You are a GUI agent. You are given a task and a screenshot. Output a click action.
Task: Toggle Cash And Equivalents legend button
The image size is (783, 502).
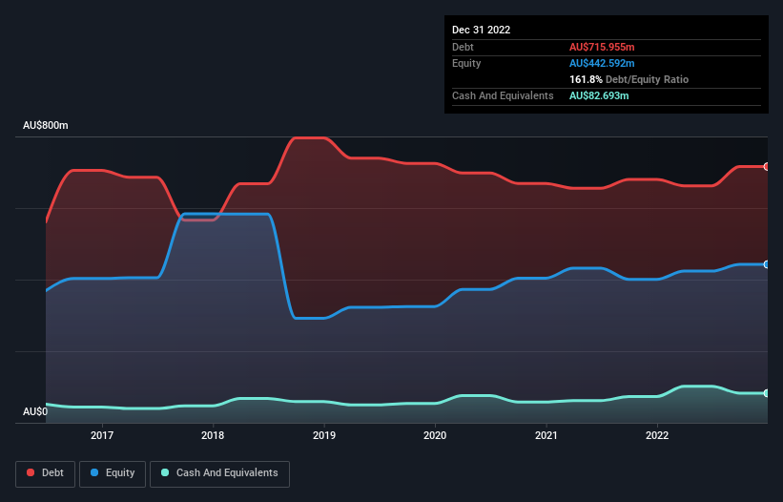click(219, 473)
